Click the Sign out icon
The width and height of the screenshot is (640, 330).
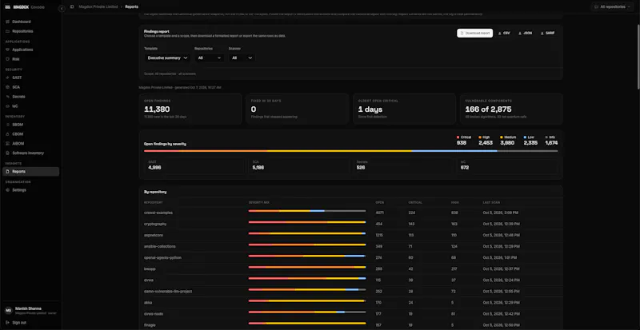click(8, 323)
